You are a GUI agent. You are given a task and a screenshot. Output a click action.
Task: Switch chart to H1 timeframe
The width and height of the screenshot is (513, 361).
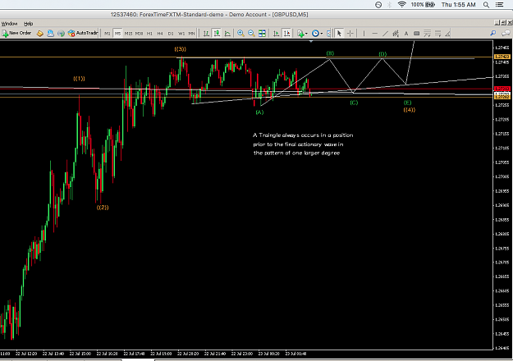149,34
